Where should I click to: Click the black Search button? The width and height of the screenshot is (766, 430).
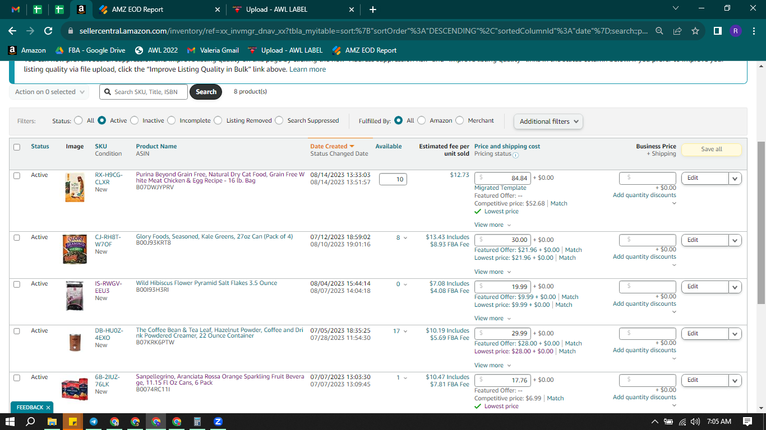[x=206, y=92]
